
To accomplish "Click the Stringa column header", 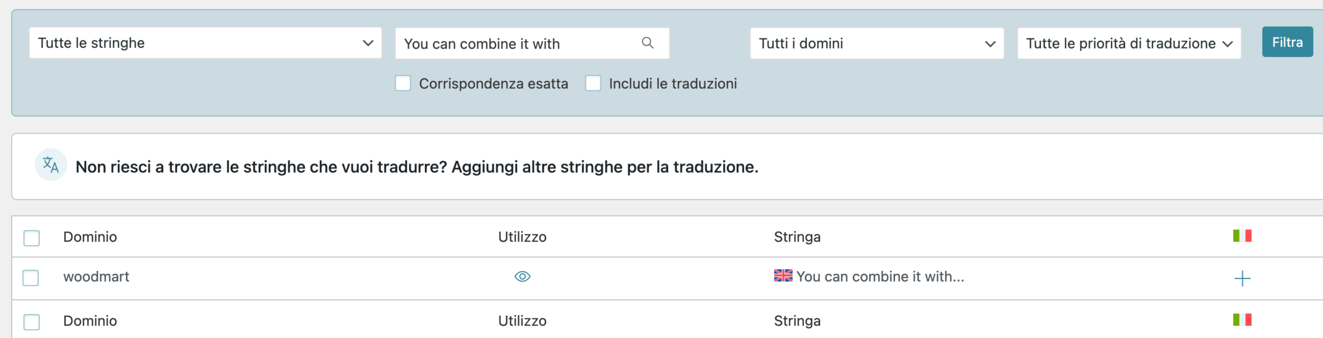I will (x=797, y=237).
